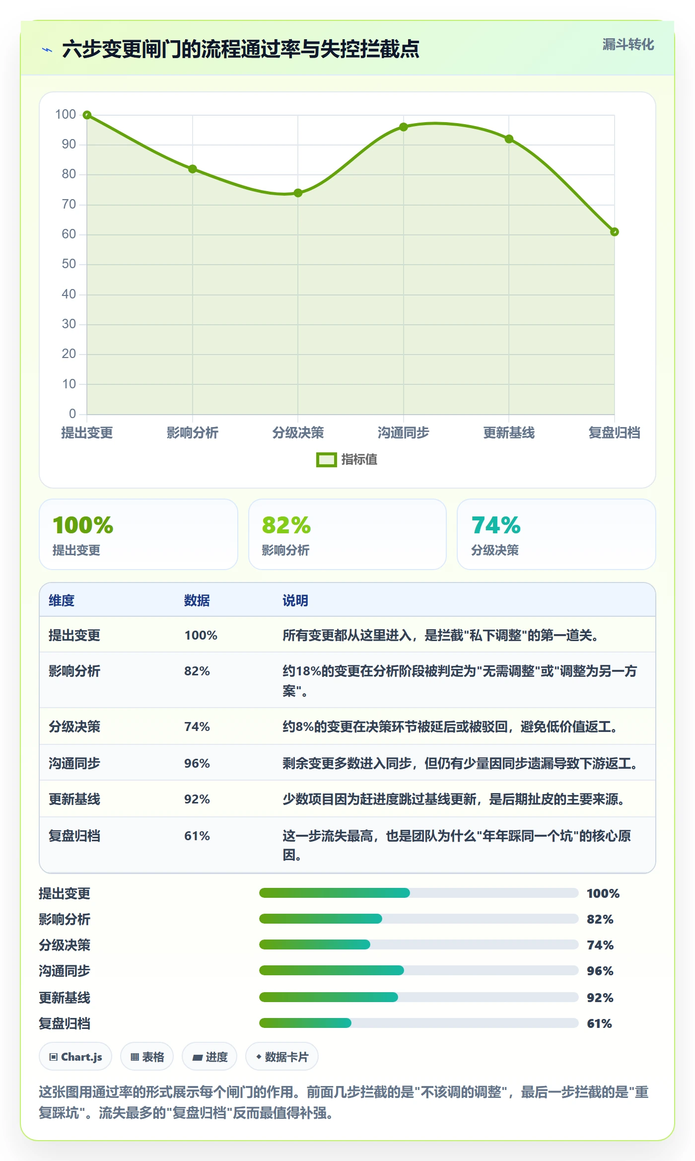Select the 100% 提出变更 data card
695x1161 pixels.
[139, 534]
